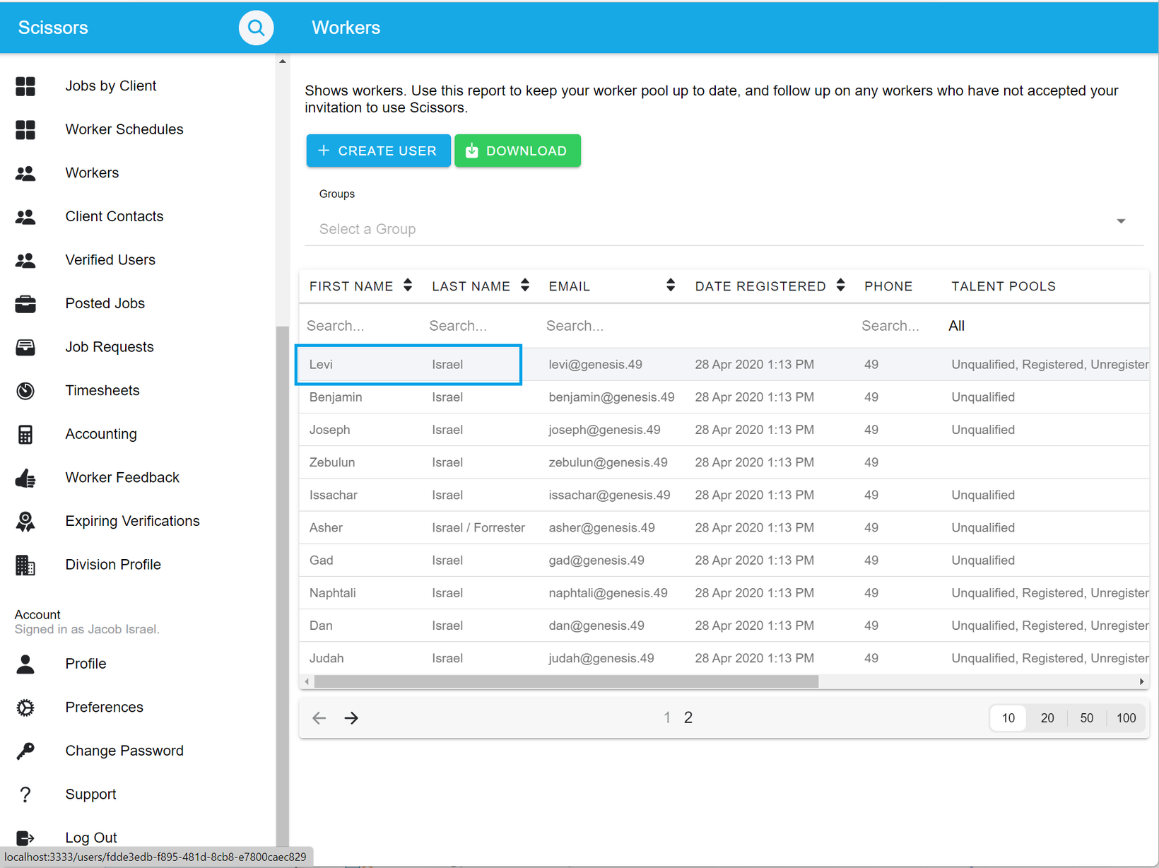
Task: Open the Select a Group dropdown
Action: click(724, 229)
